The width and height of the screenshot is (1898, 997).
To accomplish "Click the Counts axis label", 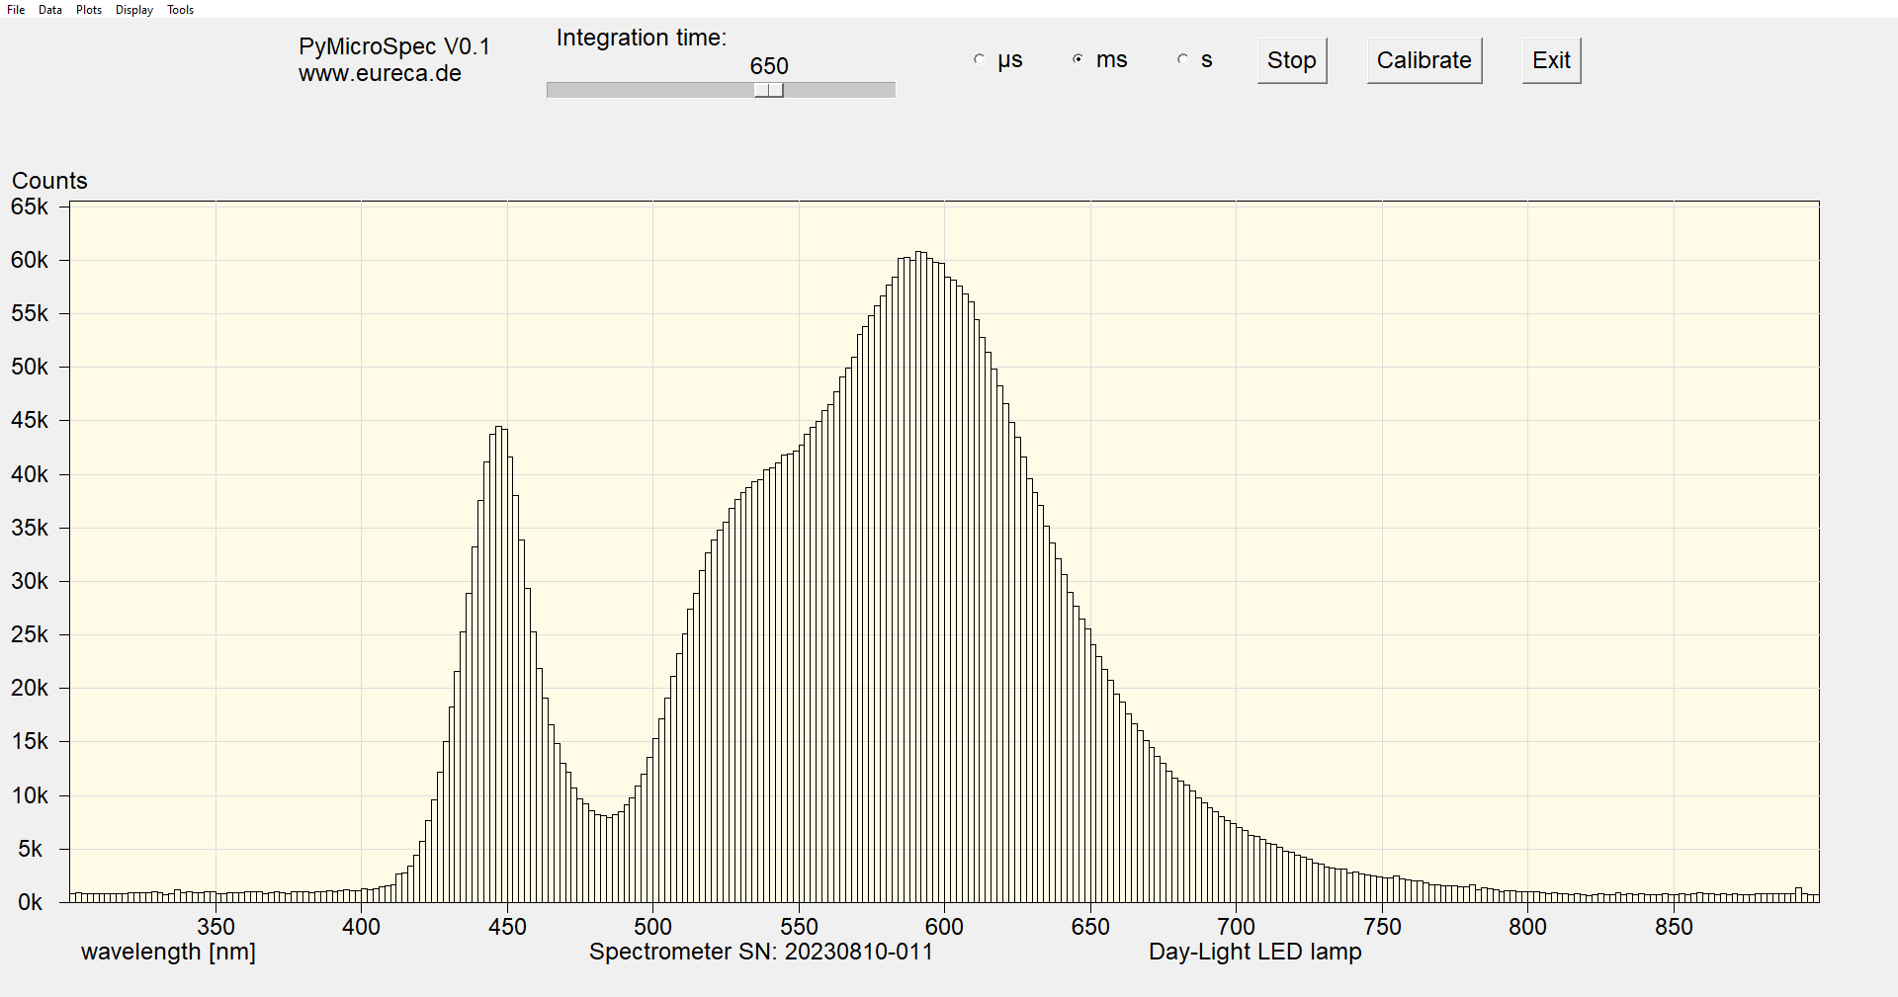I will coord(49,181).
